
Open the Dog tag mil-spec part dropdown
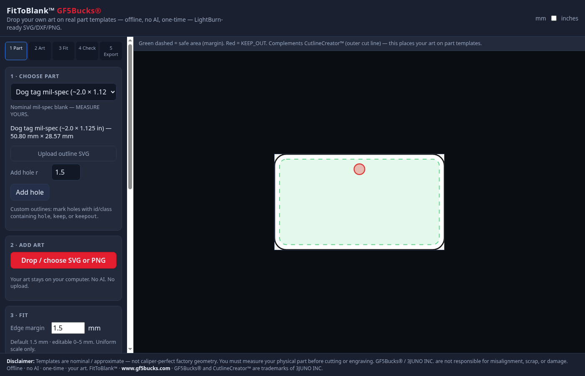[64, 92]
